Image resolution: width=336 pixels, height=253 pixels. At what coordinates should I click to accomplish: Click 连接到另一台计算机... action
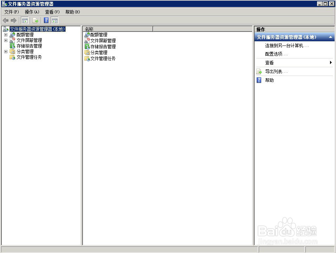(287, 46)
